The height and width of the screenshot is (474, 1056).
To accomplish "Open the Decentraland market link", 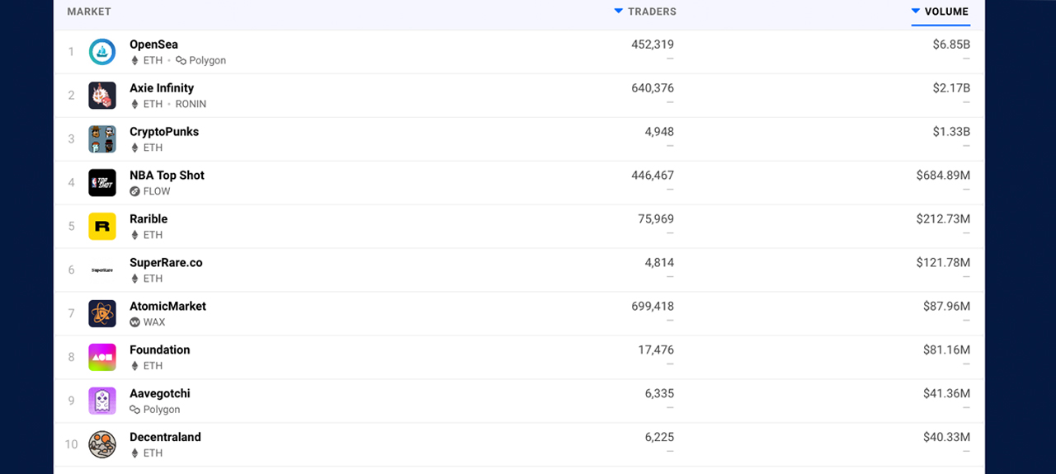I will pos(165,438).
